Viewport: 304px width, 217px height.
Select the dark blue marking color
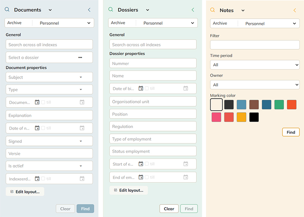coord(267,105)
